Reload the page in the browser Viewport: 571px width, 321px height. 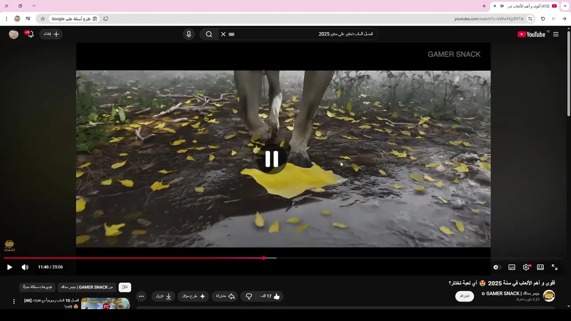click(x=543, y=19)
